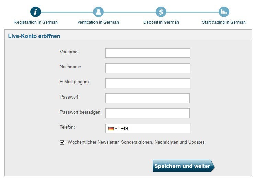Click the newsletter label text 'Sonderaktionen'
The image size is (255, 181).
click(137, 142)
